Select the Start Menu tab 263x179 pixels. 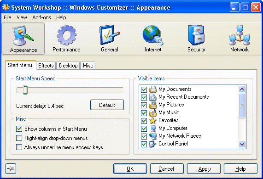20,65
